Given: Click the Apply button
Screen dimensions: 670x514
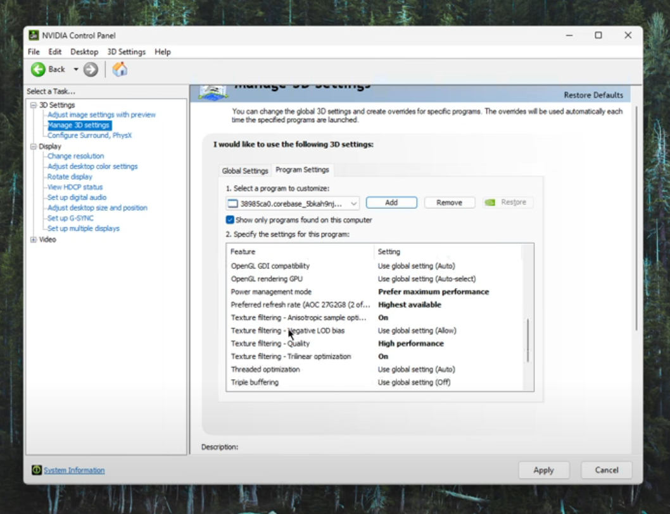Looking at the screenshot, I should [x=543, y=470].
